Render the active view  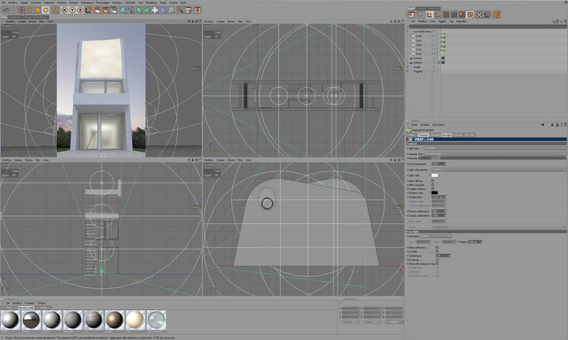tap(97, 10)
